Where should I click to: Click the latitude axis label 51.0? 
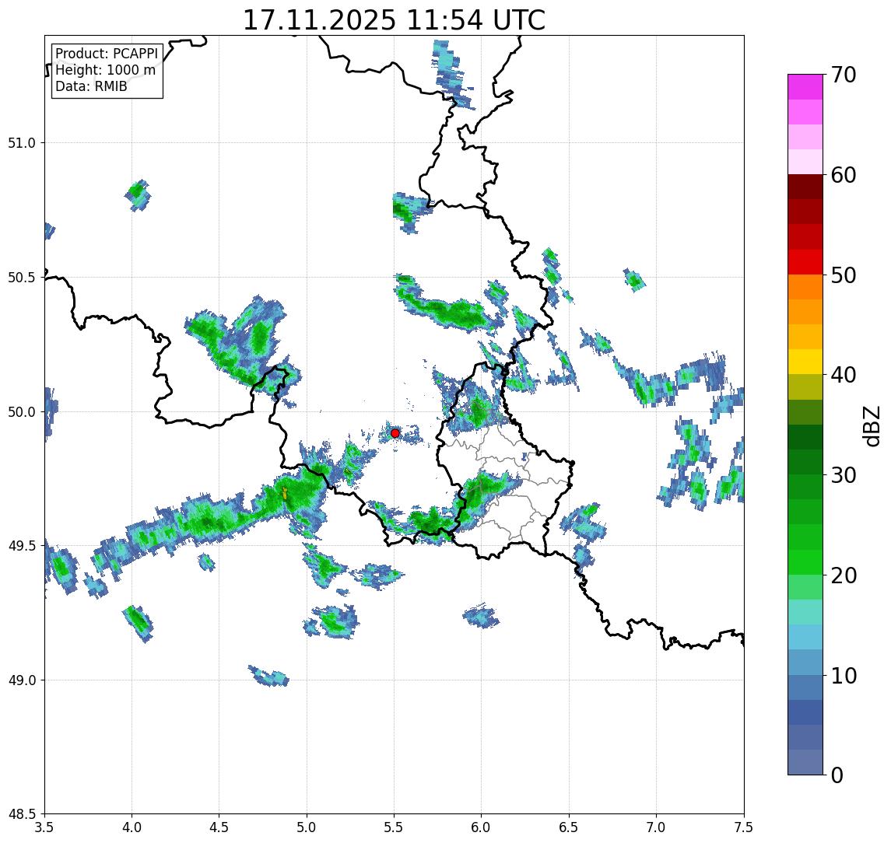coord(22,143)
